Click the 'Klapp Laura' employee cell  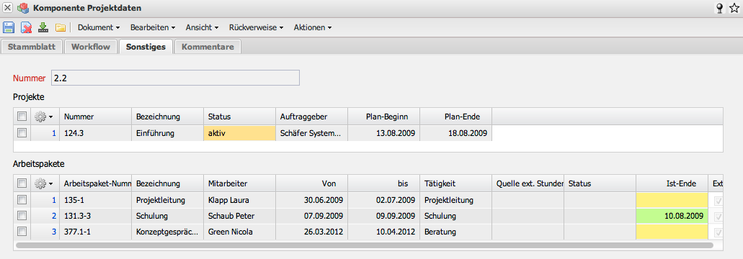click(239, 200)
